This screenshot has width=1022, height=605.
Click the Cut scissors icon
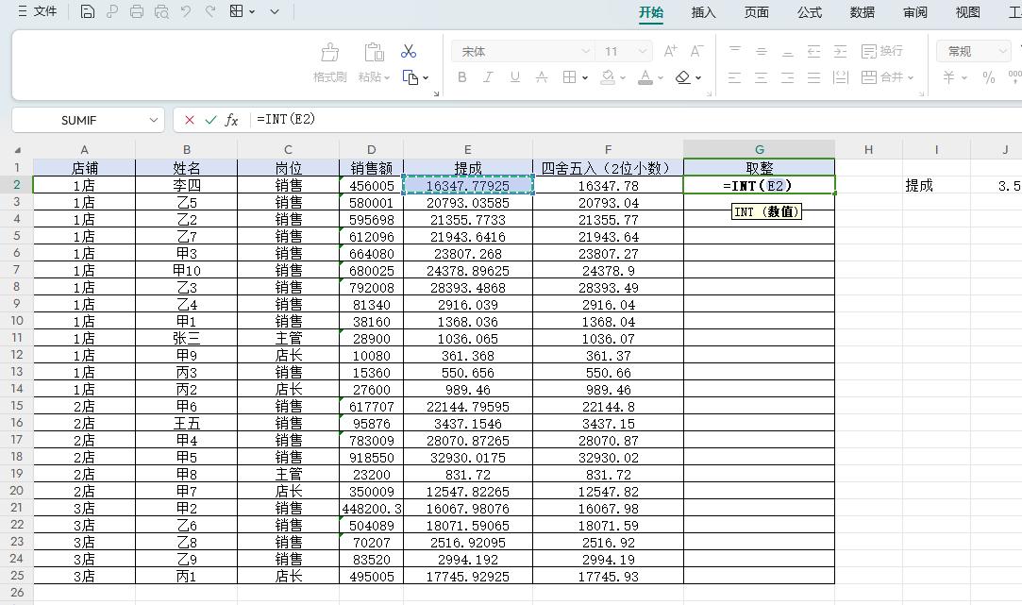409,51
